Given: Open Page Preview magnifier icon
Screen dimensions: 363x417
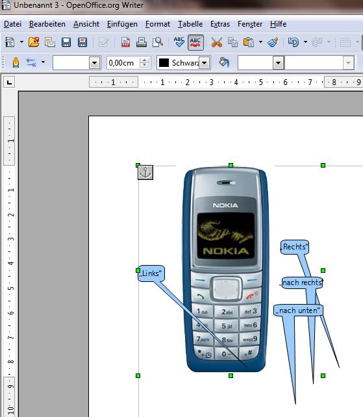Looking at the screenshot, I should 158,42.
